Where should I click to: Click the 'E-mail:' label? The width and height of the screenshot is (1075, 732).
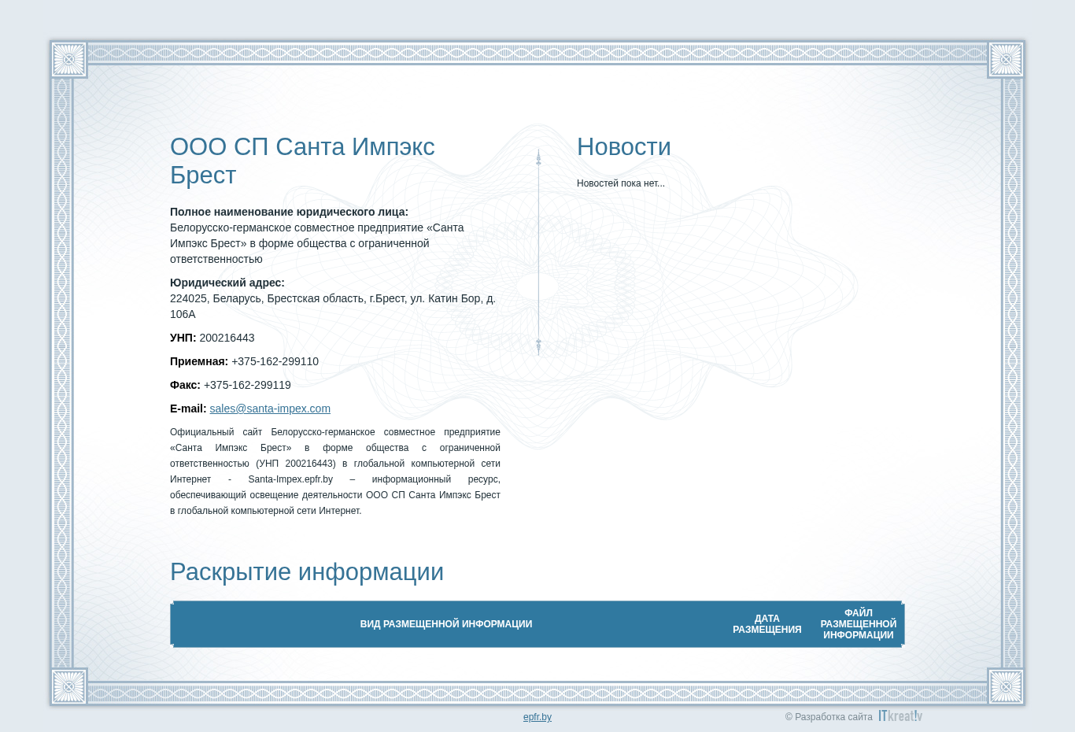188,409
